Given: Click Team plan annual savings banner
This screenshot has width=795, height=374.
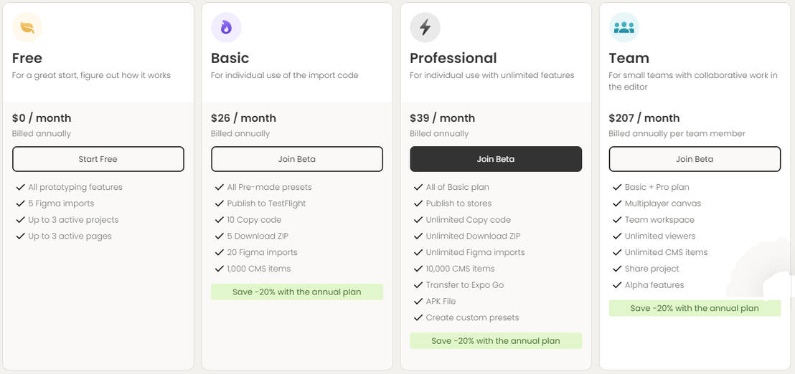Looking at the screenshot, I should (x=694, y=308).
